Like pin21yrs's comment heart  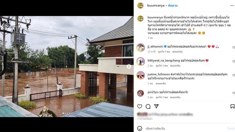pos(234,93)
